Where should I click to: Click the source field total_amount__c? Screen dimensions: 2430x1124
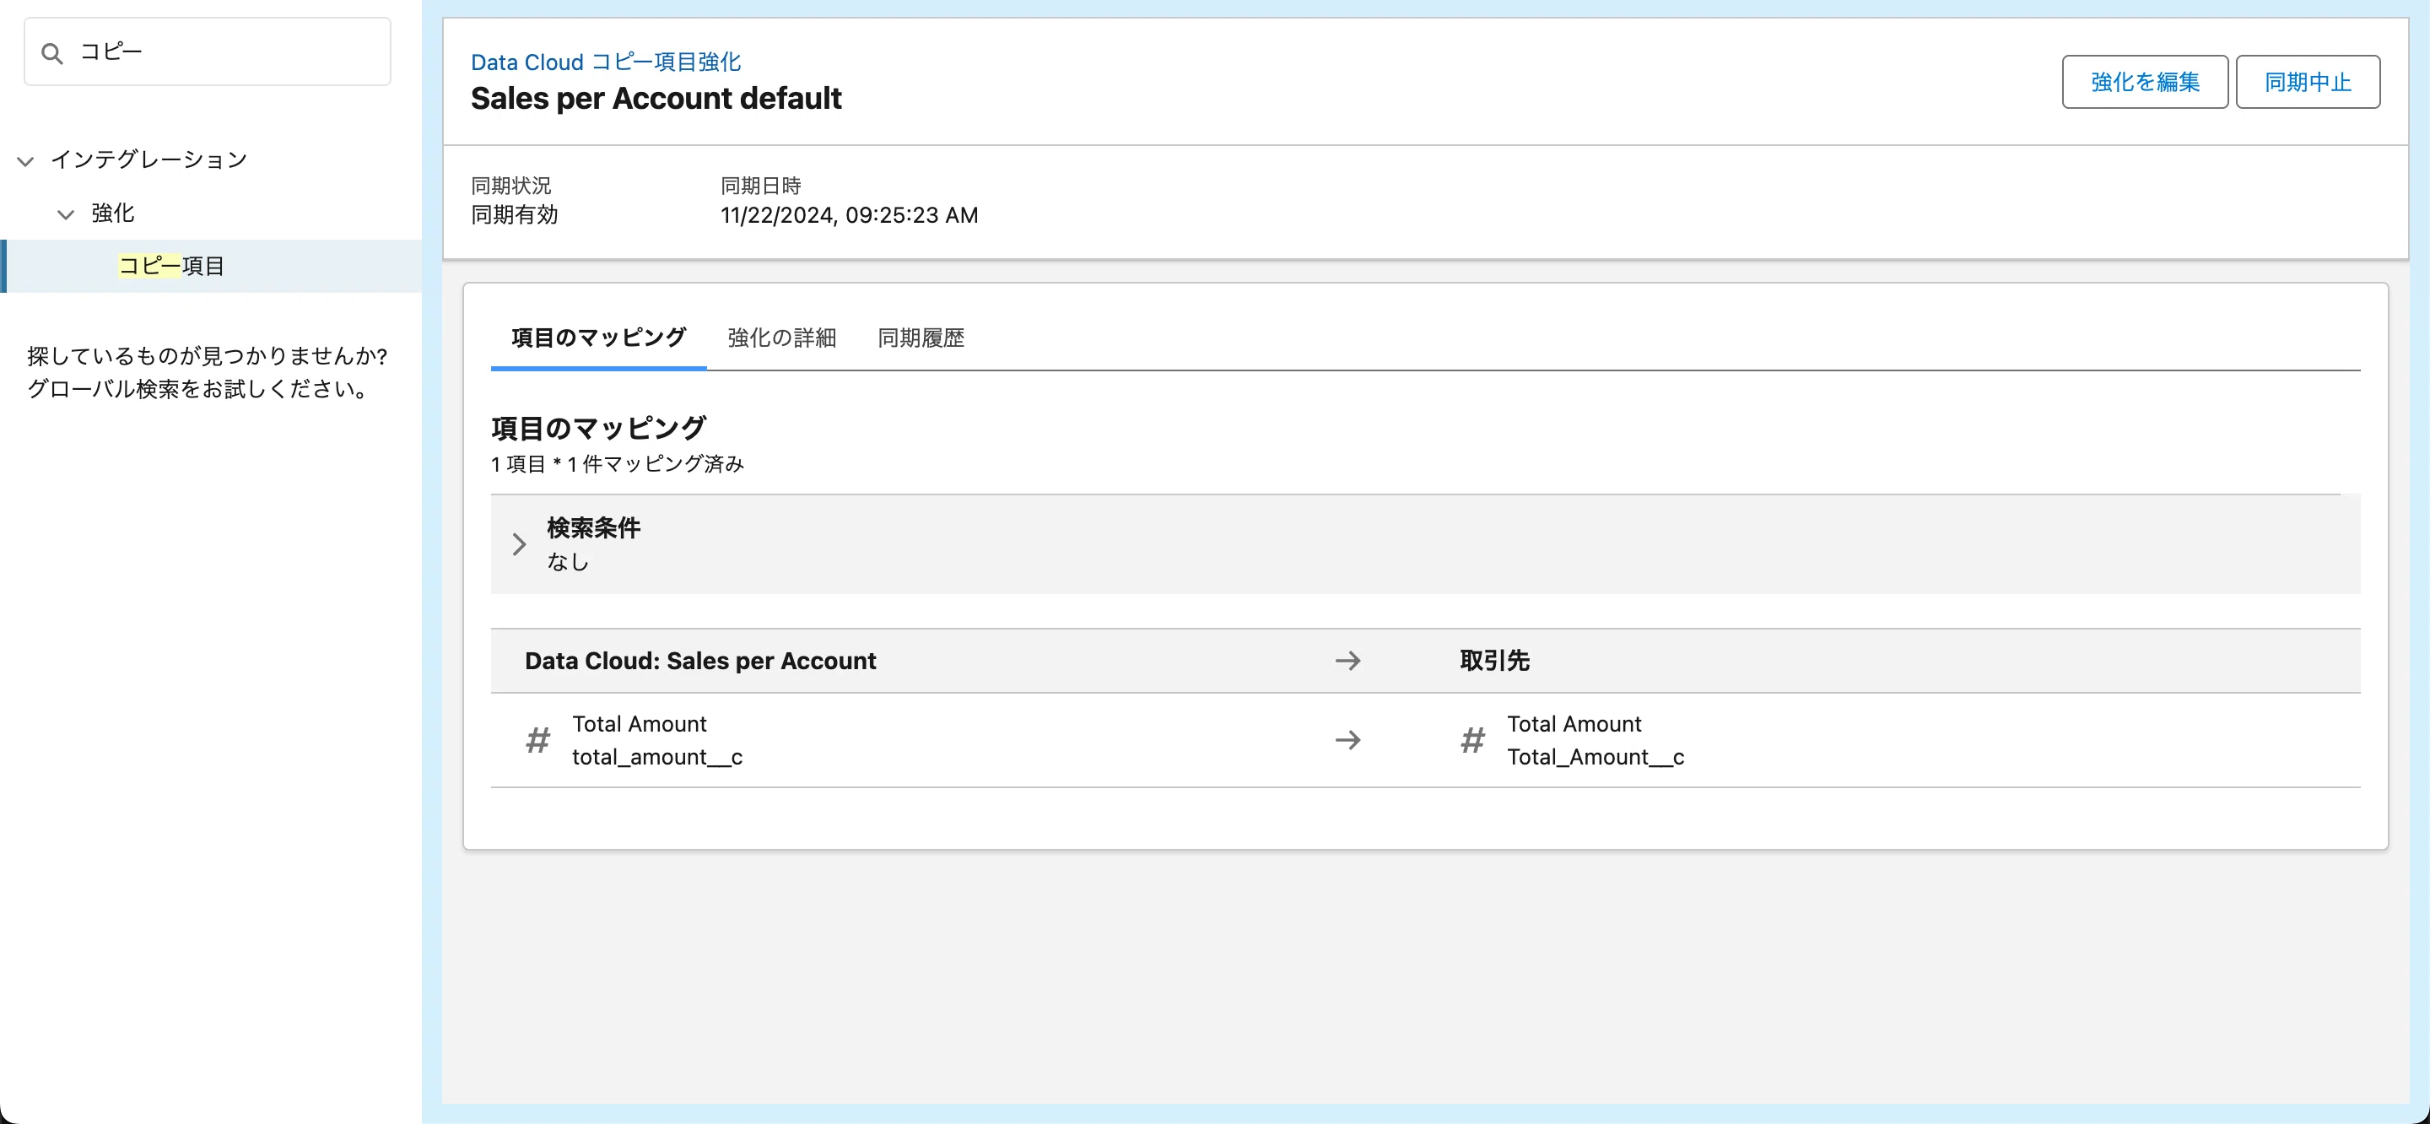pyautogui.click(x=657, y=757)
